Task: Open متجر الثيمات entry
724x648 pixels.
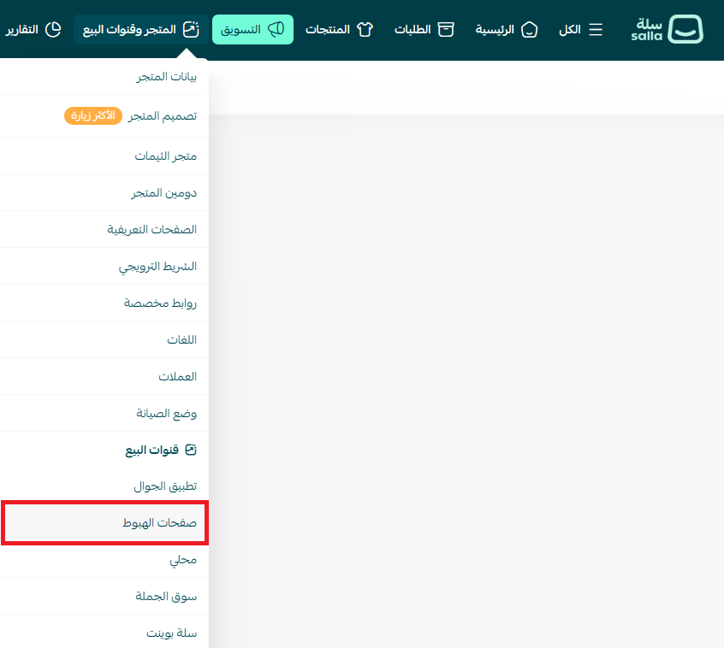Action: point(104,156)
